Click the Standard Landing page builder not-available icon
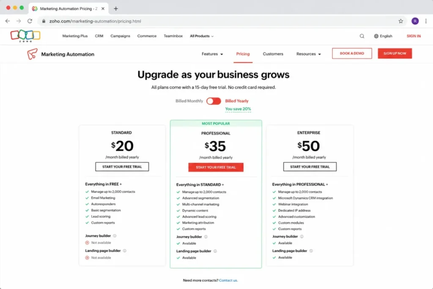This screenshot has height=289, width=433. point(87,258)
